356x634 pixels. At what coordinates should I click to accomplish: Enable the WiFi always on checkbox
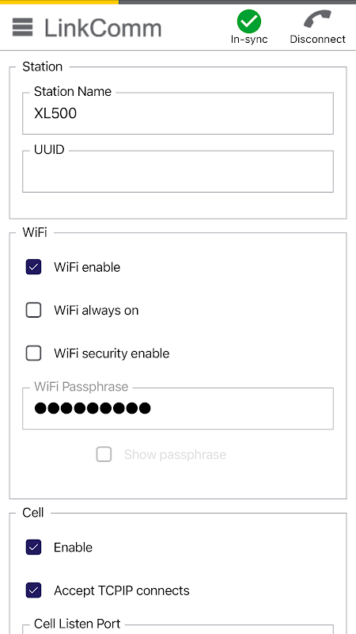(33, 310)
